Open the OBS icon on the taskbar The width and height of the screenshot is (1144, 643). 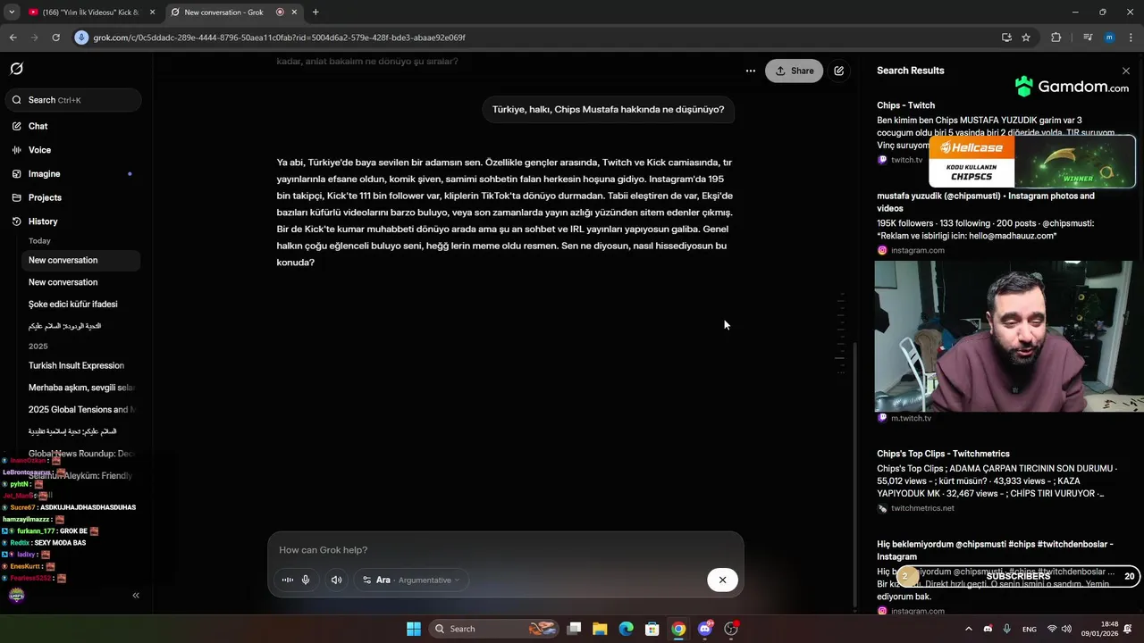click(731, 629)
